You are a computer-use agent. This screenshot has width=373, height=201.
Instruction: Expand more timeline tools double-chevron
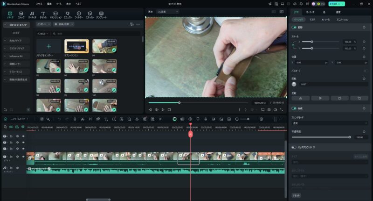[160, 119]
